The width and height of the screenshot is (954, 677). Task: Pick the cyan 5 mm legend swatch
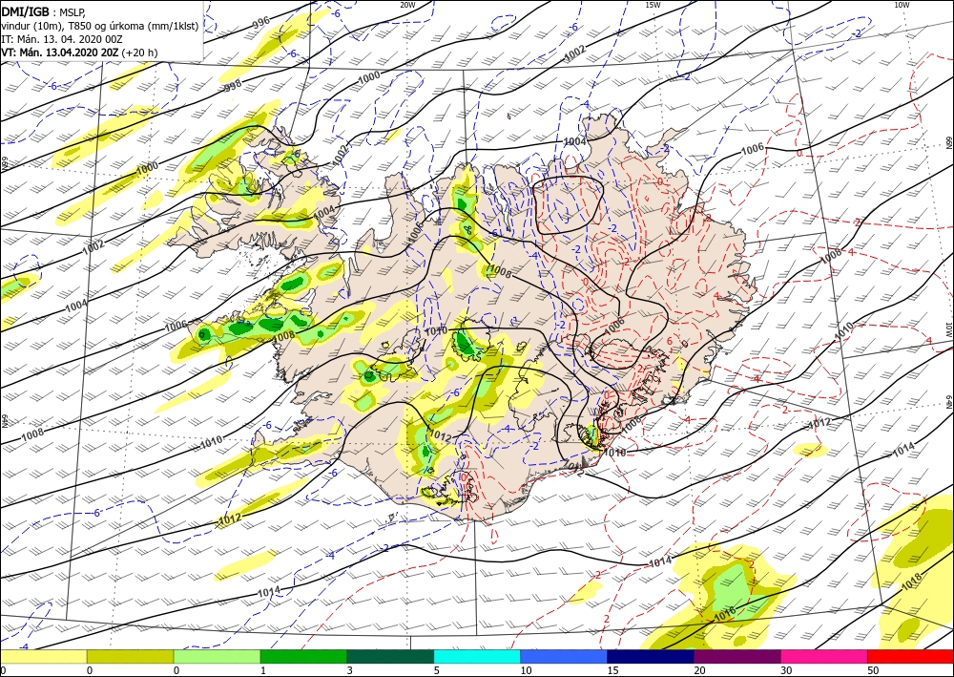(477, 656)
